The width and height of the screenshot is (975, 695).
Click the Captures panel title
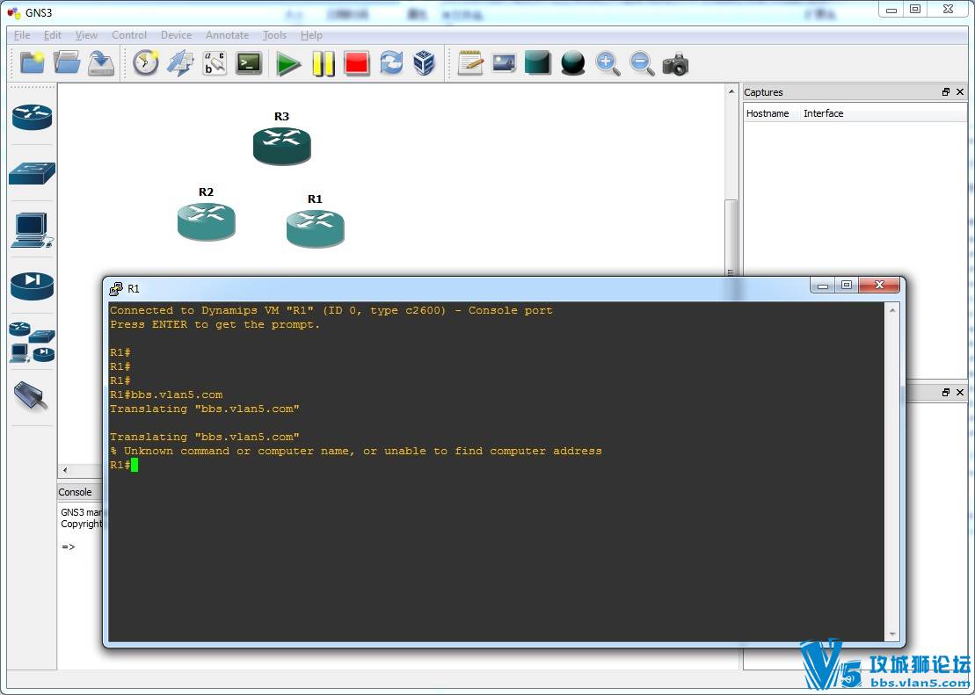tap(764, 92)
